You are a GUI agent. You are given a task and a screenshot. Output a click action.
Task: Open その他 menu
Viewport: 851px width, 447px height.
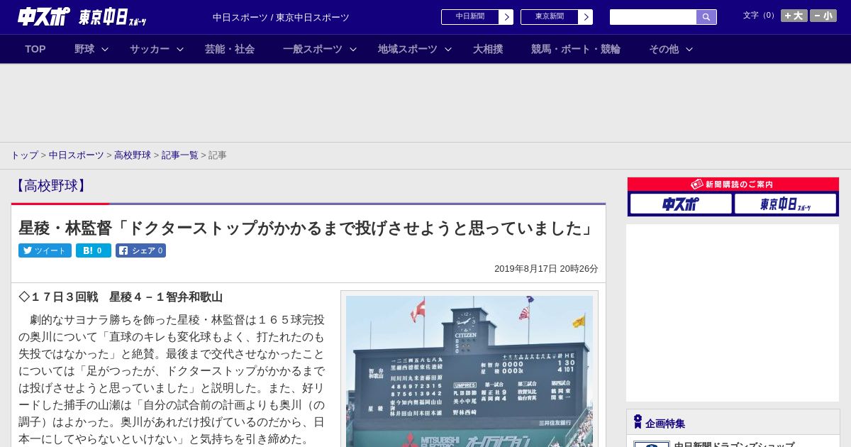tap(664, 49)
